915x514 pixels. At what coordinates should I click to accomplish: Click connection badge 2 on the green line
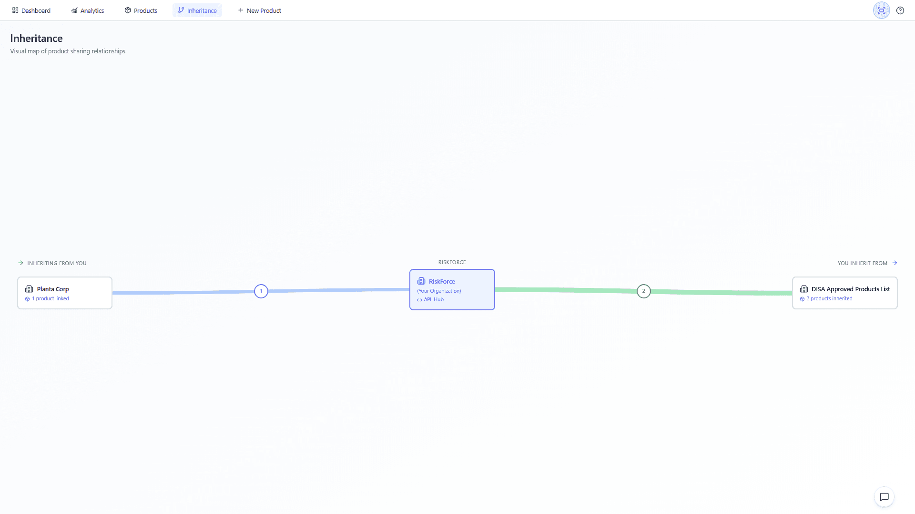(643, 291)
